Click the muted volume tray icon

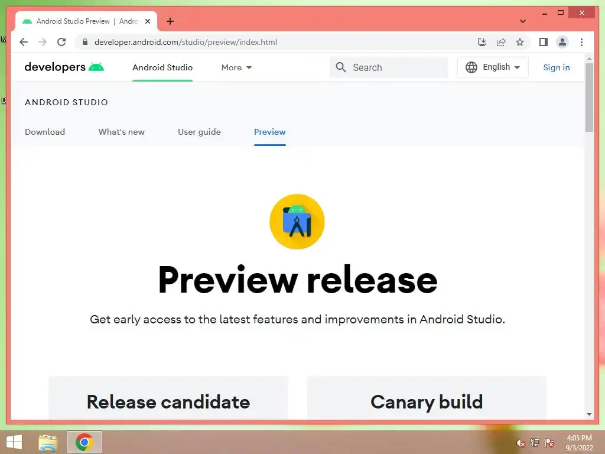(521, 443)
